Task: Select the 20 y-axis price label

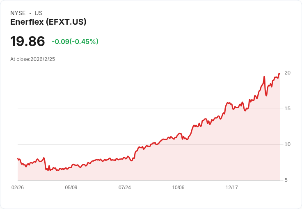Action: tap(287, 73)
